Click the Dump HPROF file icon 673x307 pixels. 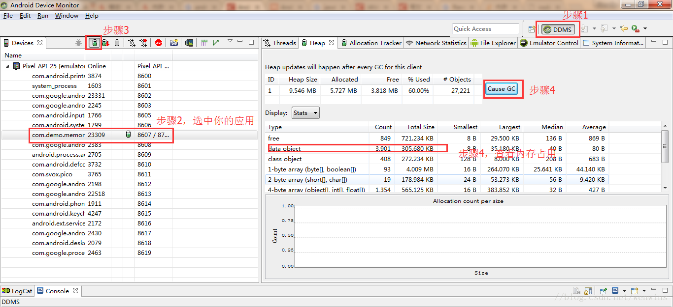tap(105, 43)
